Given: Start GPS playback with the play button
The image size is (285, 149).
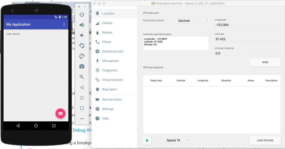Looking at the screenshot, I should pyautogui.click(x=147, y=140).
